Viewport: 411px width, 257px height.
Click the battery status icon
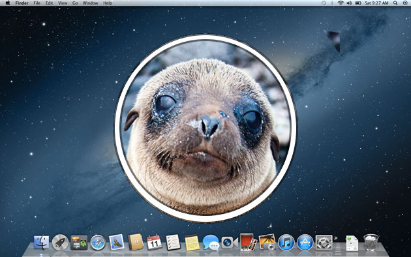[358, 3]
